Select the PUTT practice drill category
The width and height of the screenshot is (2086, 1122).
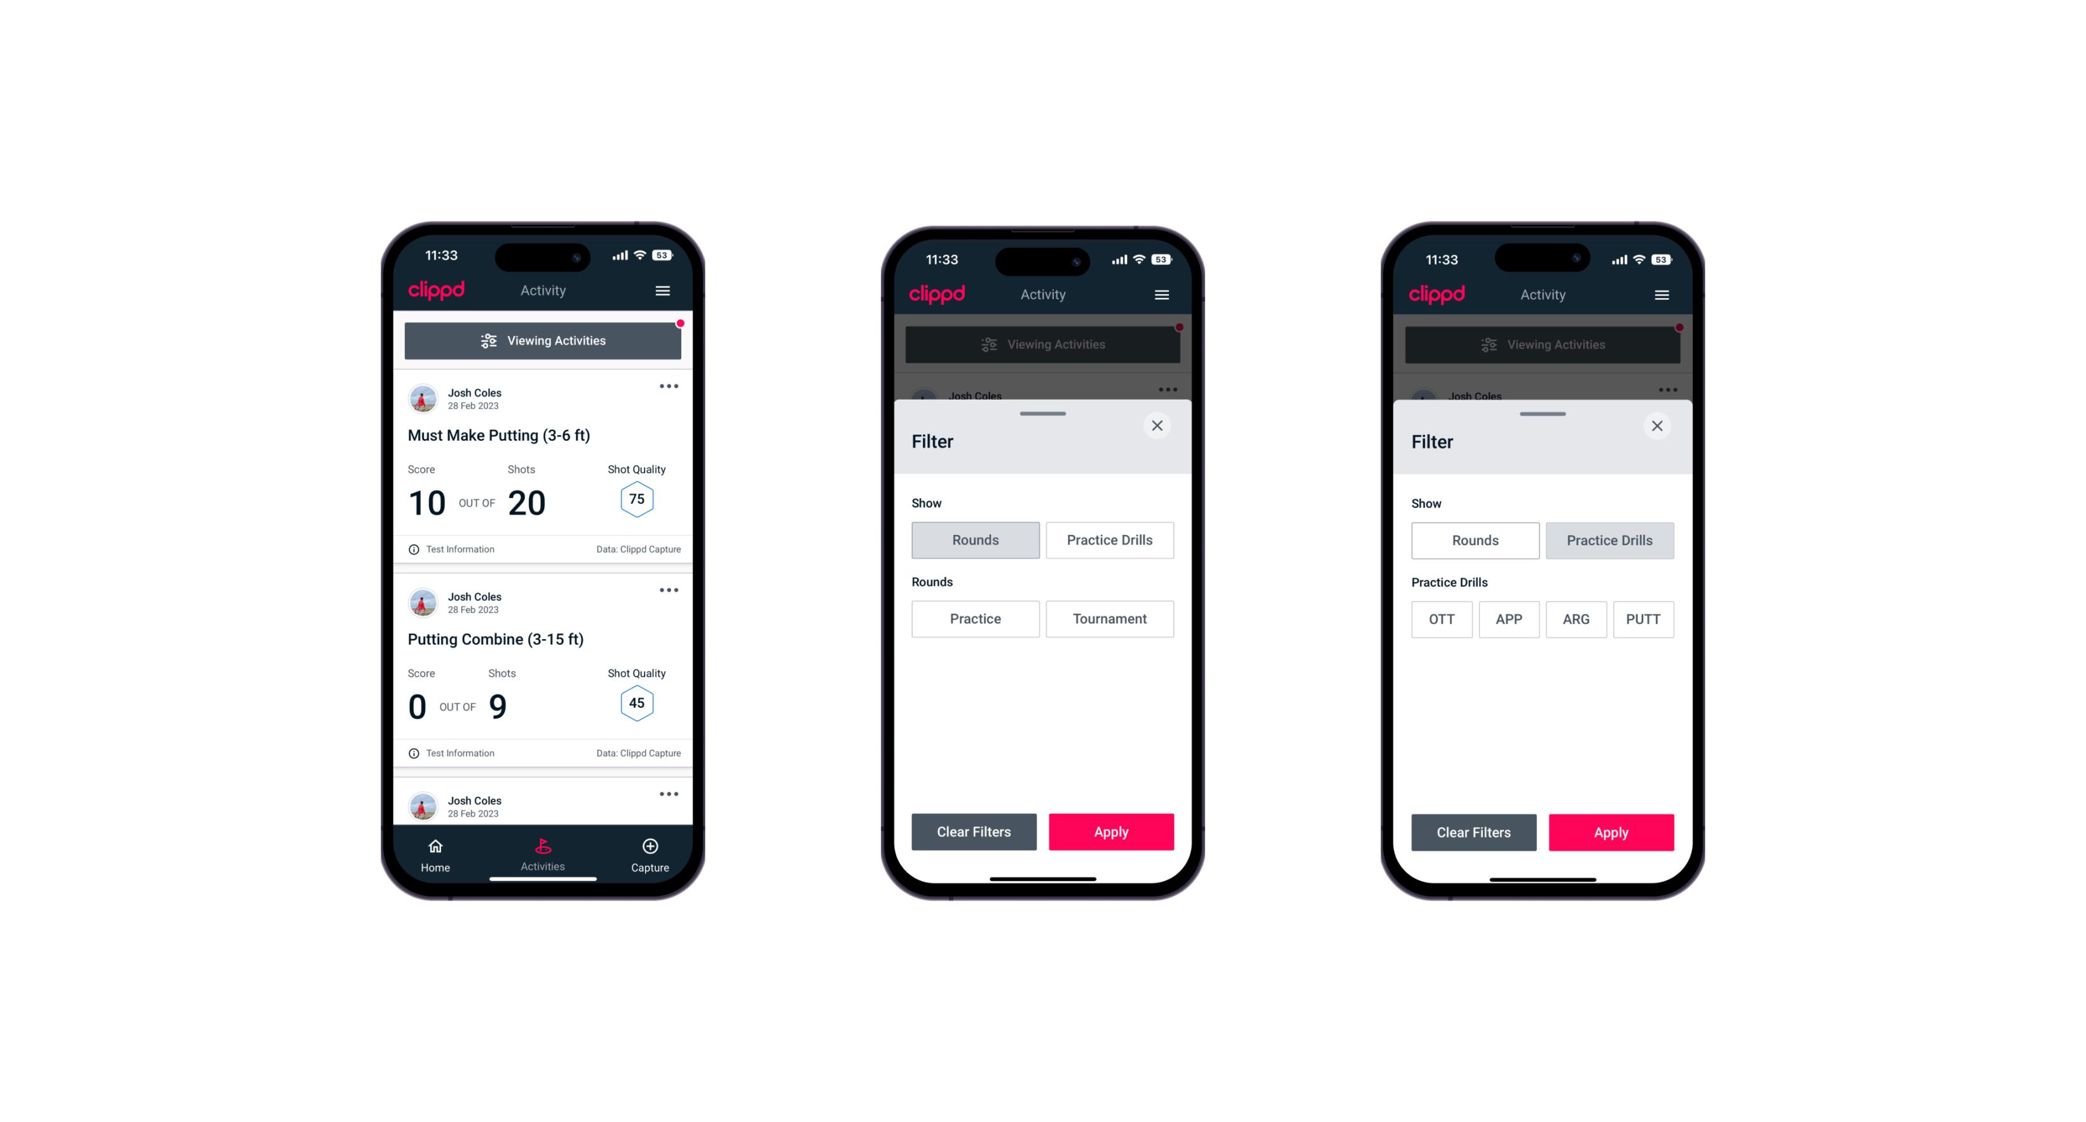[1646, 619]
